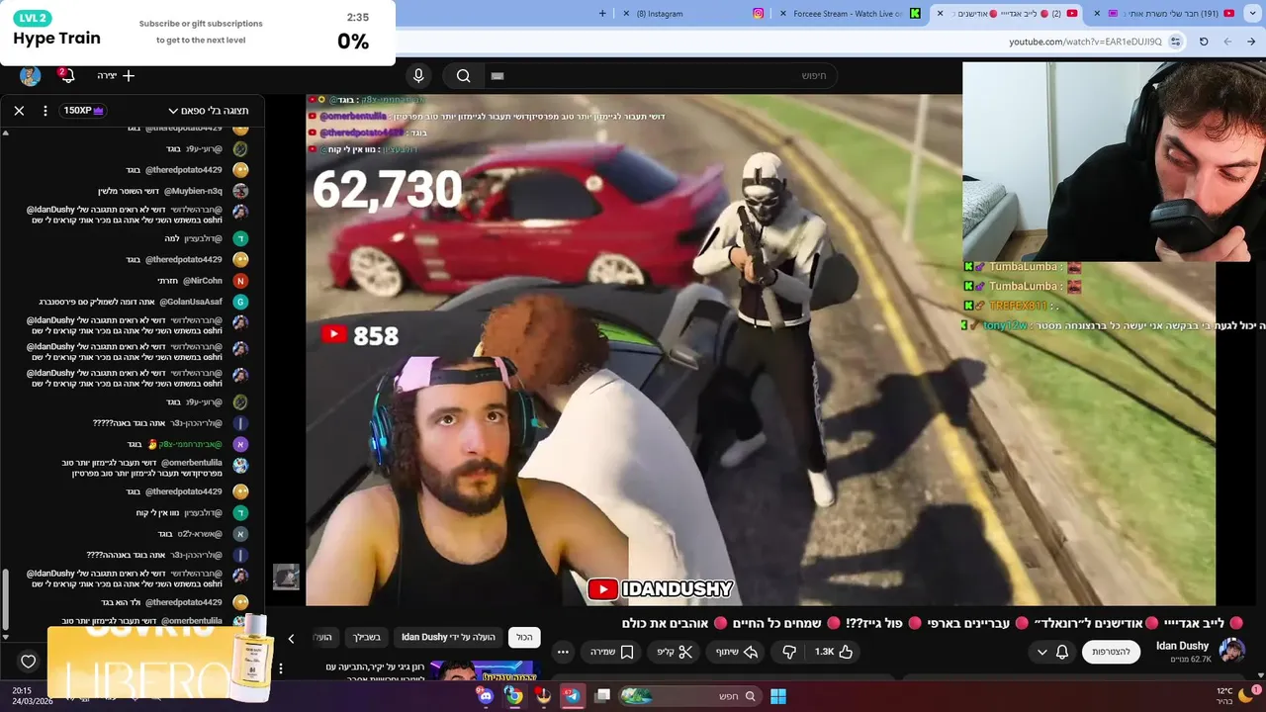Open Chrome from the taskbar
This screenshot has height=712, width=1266.
514,696
